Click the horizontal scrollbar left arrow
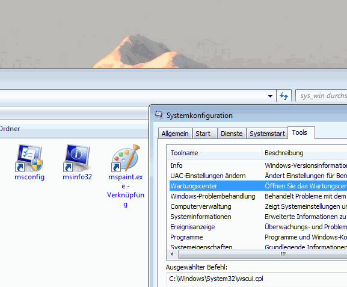This screenshot has width=347, height=287. [172, 255]
